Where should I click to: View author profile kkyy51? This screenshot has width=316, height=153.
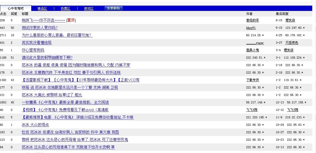(x=251, y=28)
